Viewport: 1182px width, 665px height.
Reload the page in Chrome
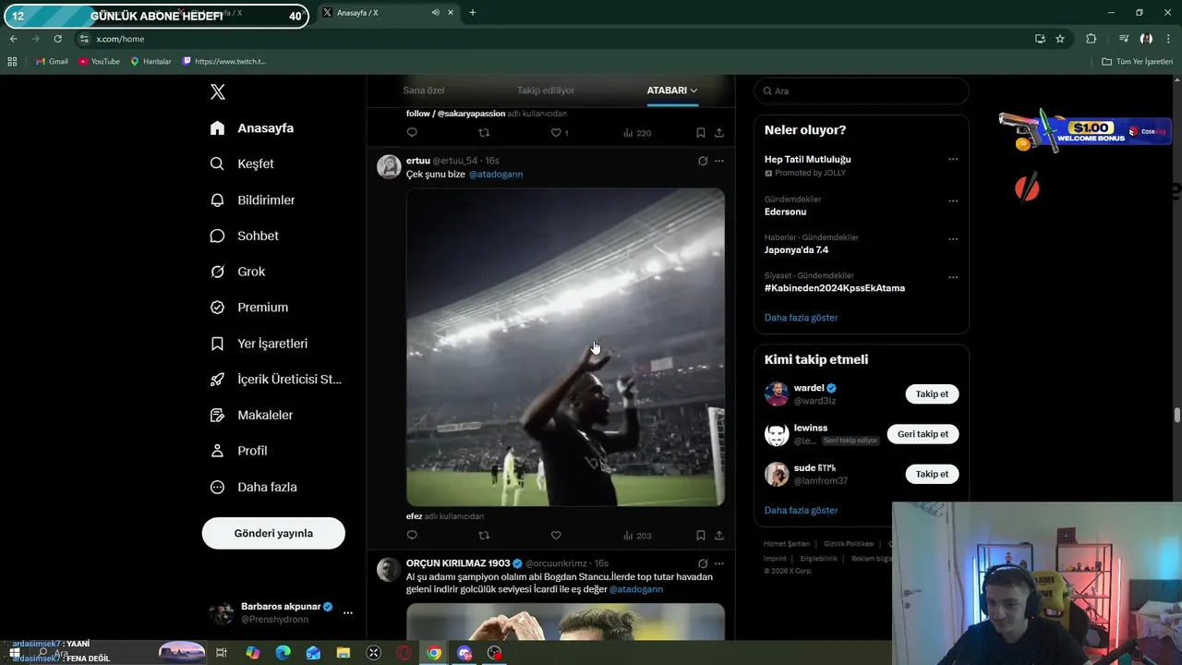[57, 39]
